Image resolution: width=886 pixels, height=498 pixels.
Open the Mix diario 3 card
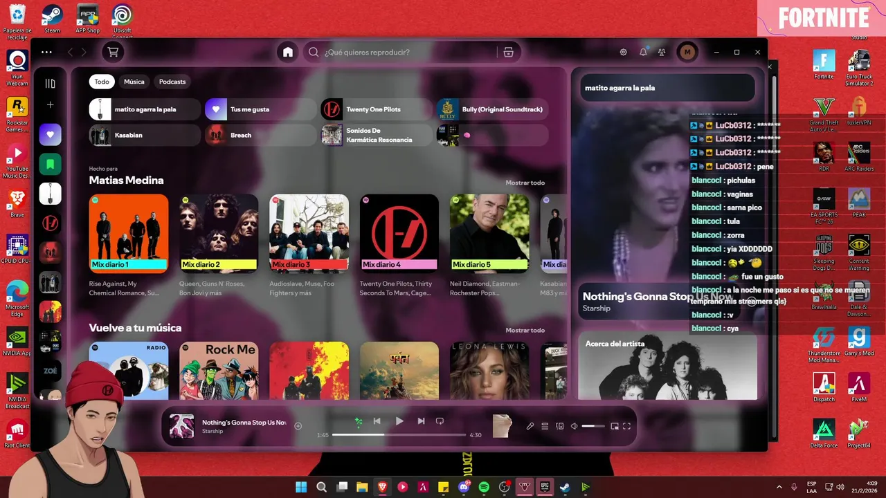309,246
